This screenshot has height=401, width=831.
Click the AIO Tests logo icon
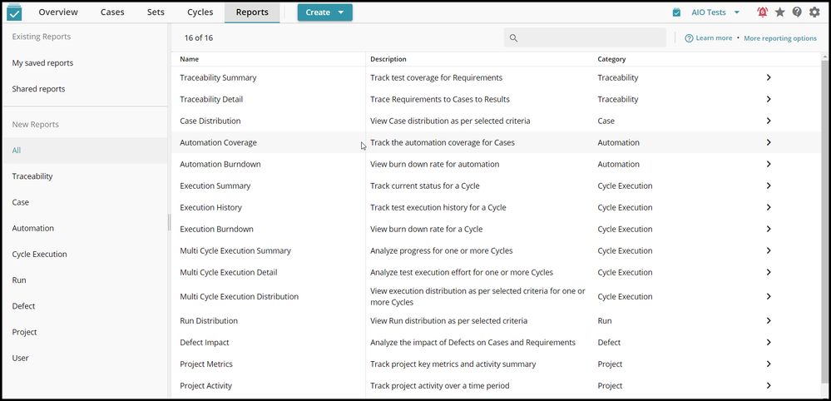tap(14, 12)
